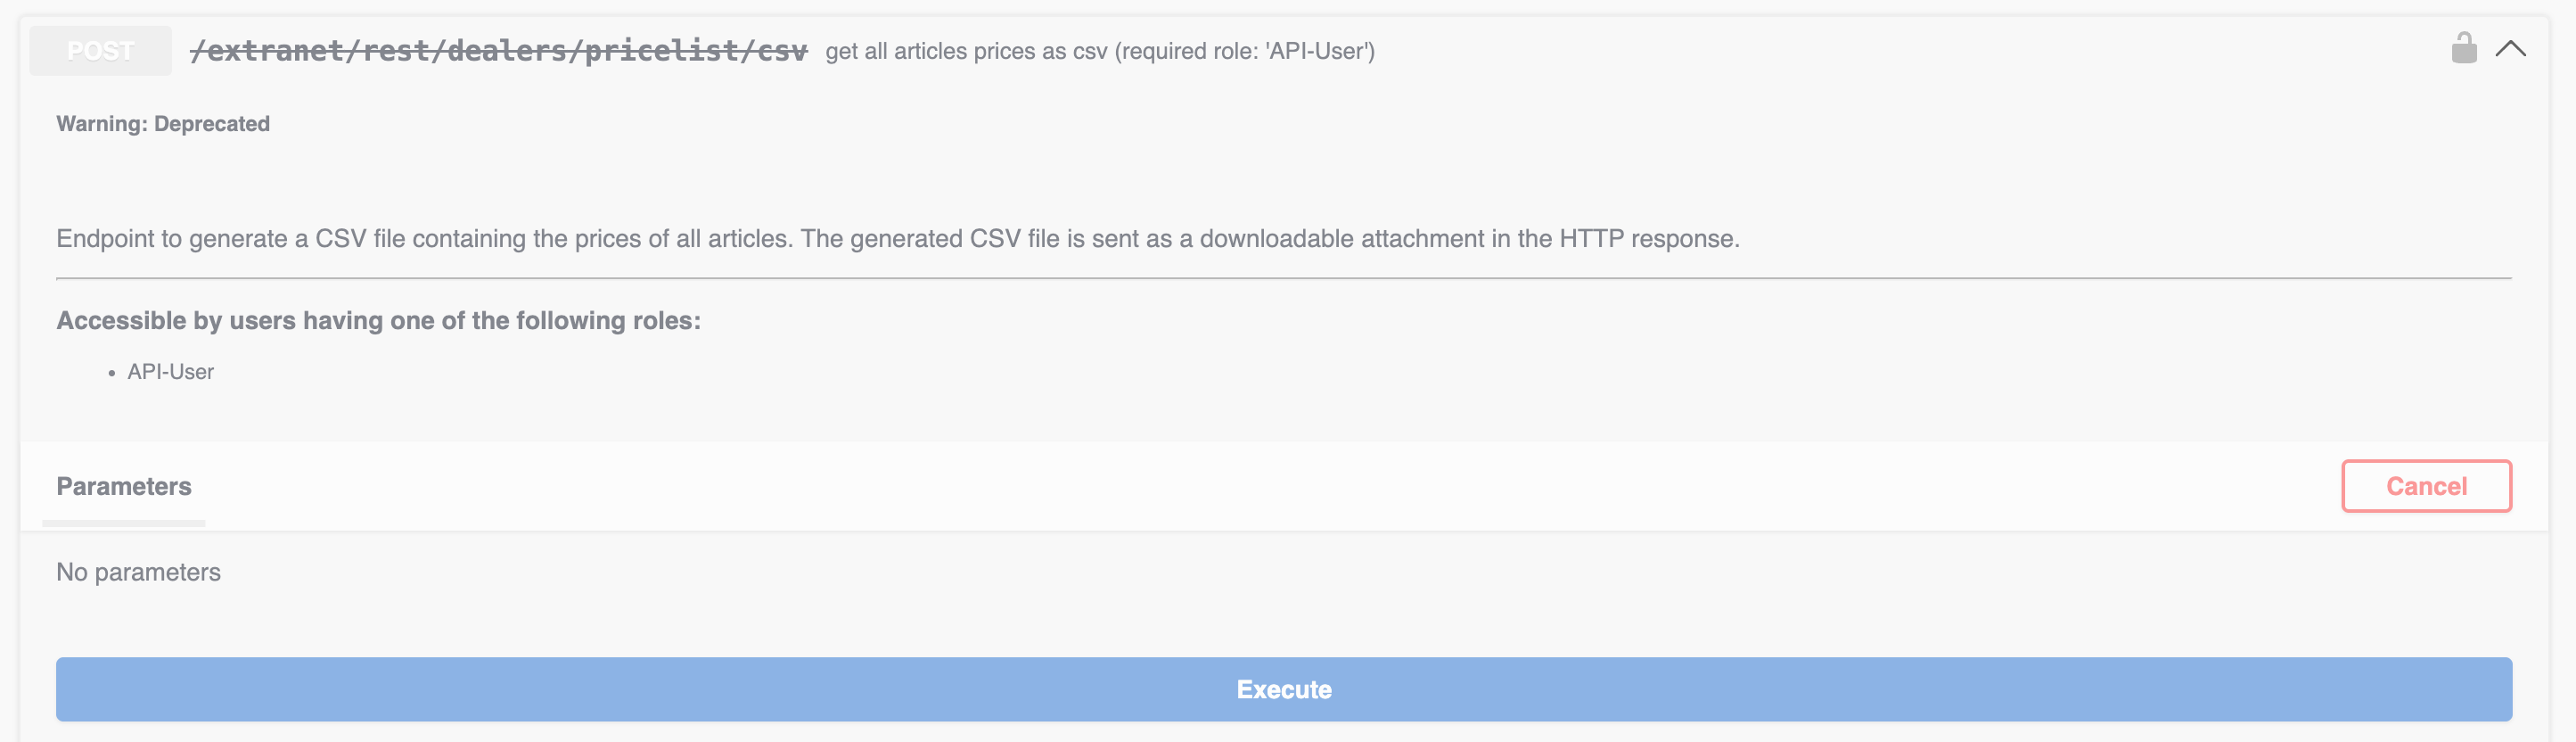This screenshot has height=742, width=2576.
Task: Click the 'required role' text in the summary
Action: [1190, 51]
